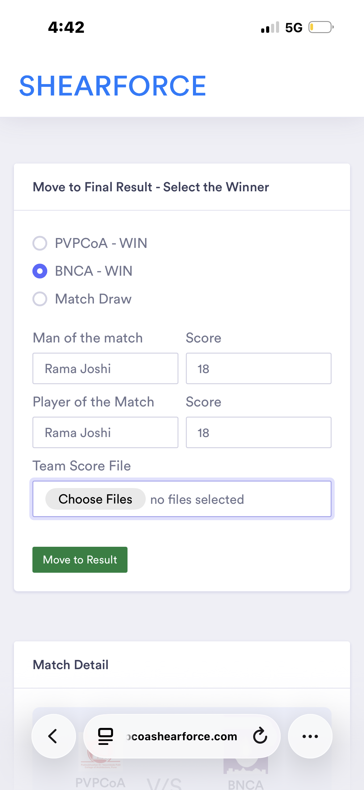Focus the Man of the match name field

tap(105, 368)
